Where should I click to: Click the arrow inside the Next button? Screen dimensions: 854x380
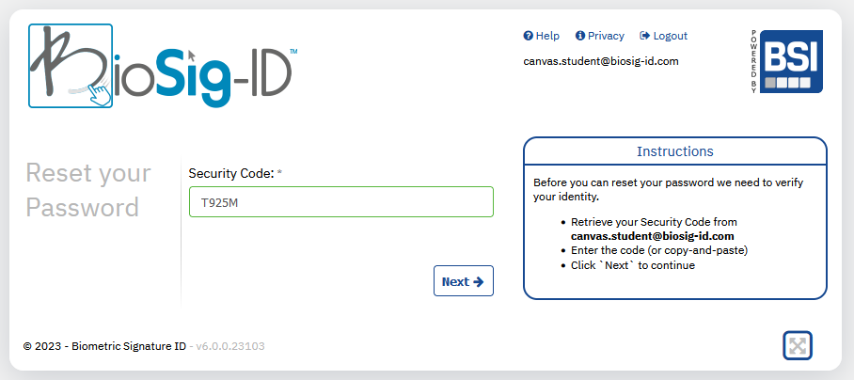click(478, 281)
